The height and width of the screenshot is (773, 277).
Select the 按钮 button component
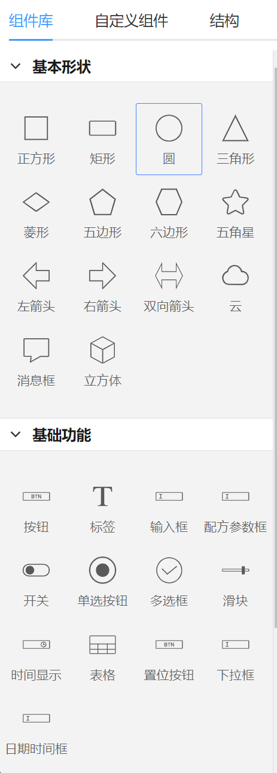click(36, 508)
